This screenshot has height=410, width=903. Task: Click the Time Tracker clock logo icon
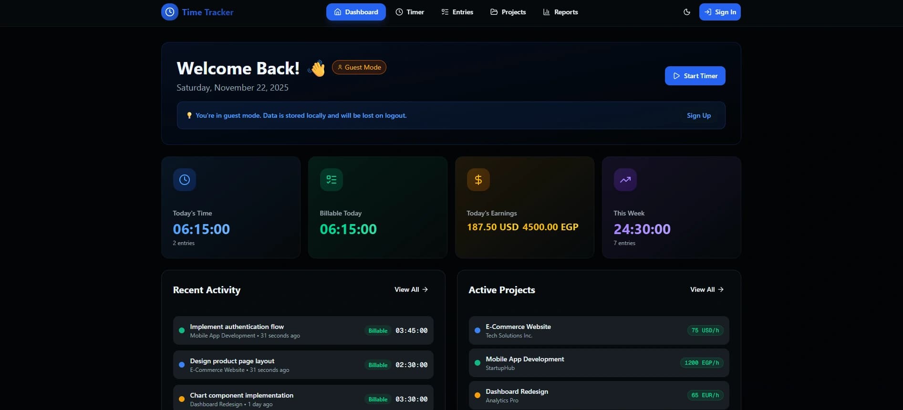[169, 12]
